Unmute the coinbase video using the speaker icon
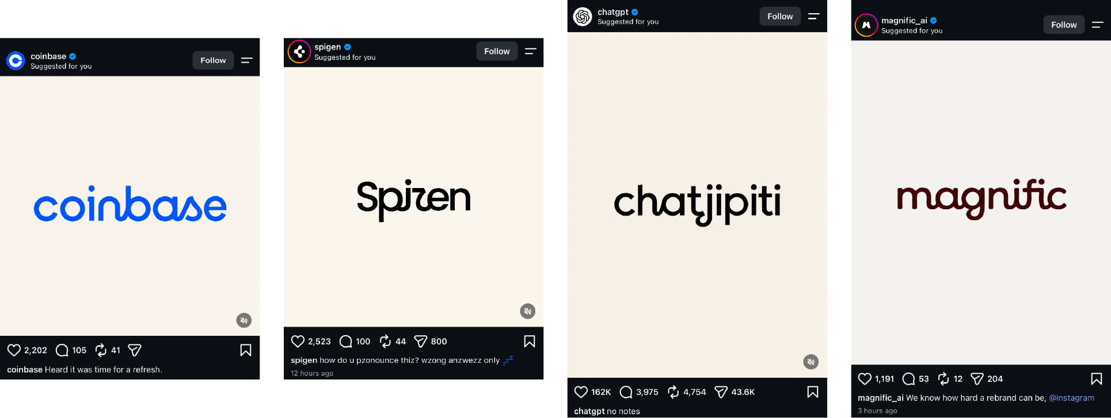The height and width of the screenshot is (418, 1111). click(244, 320)
